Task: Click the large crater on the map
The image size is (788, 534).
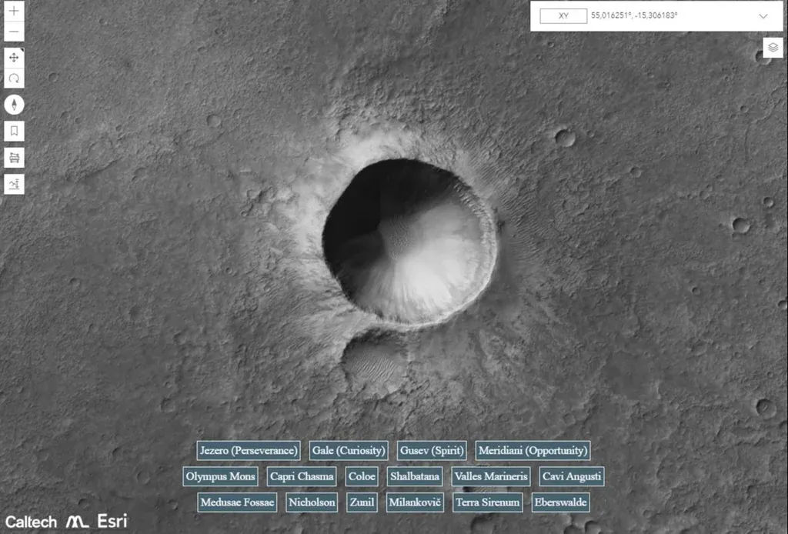Action: coord(409,240)
